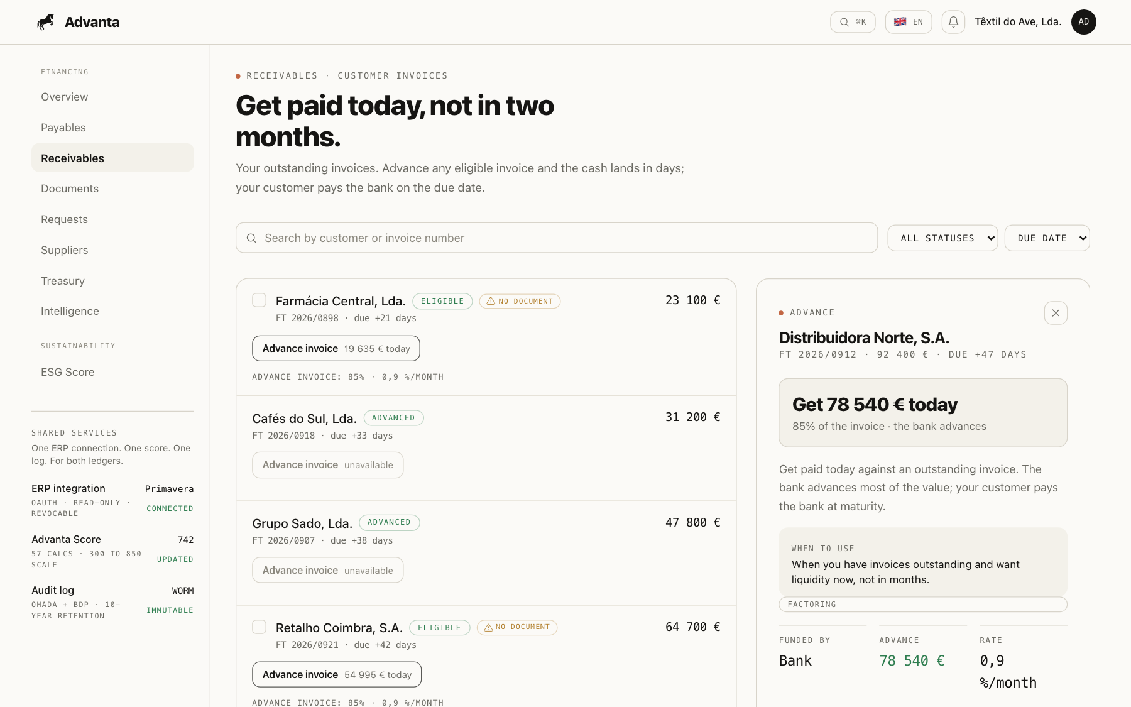Click the 64 700 € invoice amount

[x=692, y=627]
